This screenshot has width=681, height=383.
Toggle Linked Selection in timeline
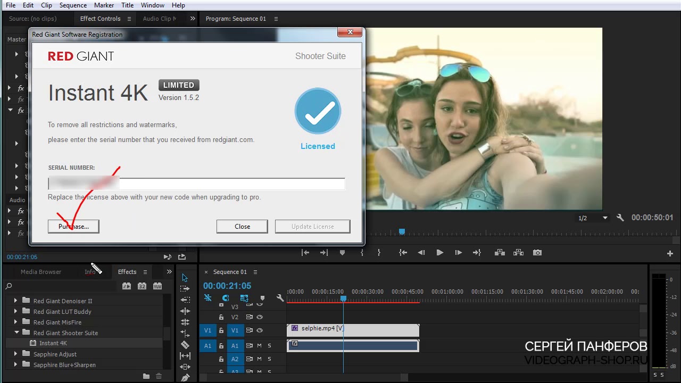pyautogui.click(x=244, y=298)
